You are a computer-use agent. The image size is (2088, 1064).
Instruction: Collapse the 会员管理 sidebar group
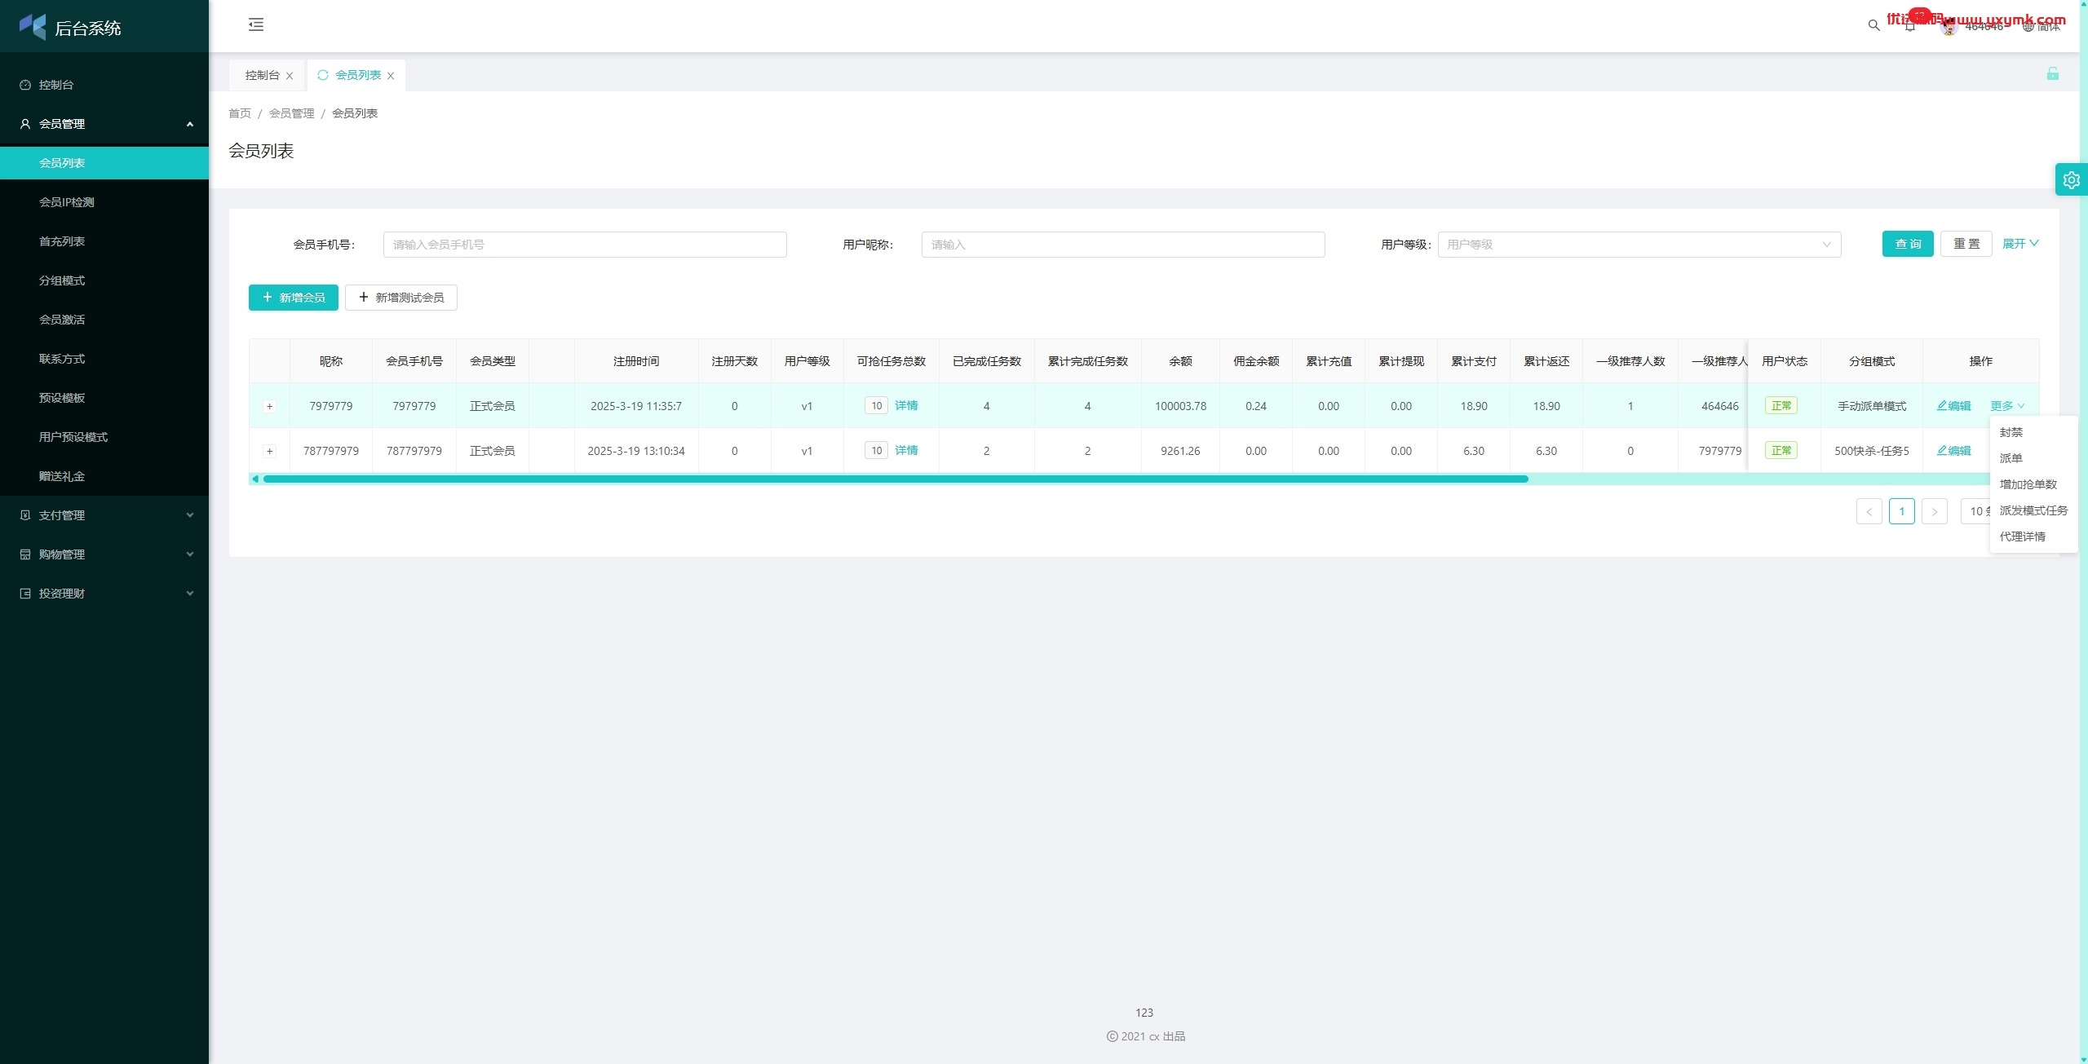coord(104,124)
